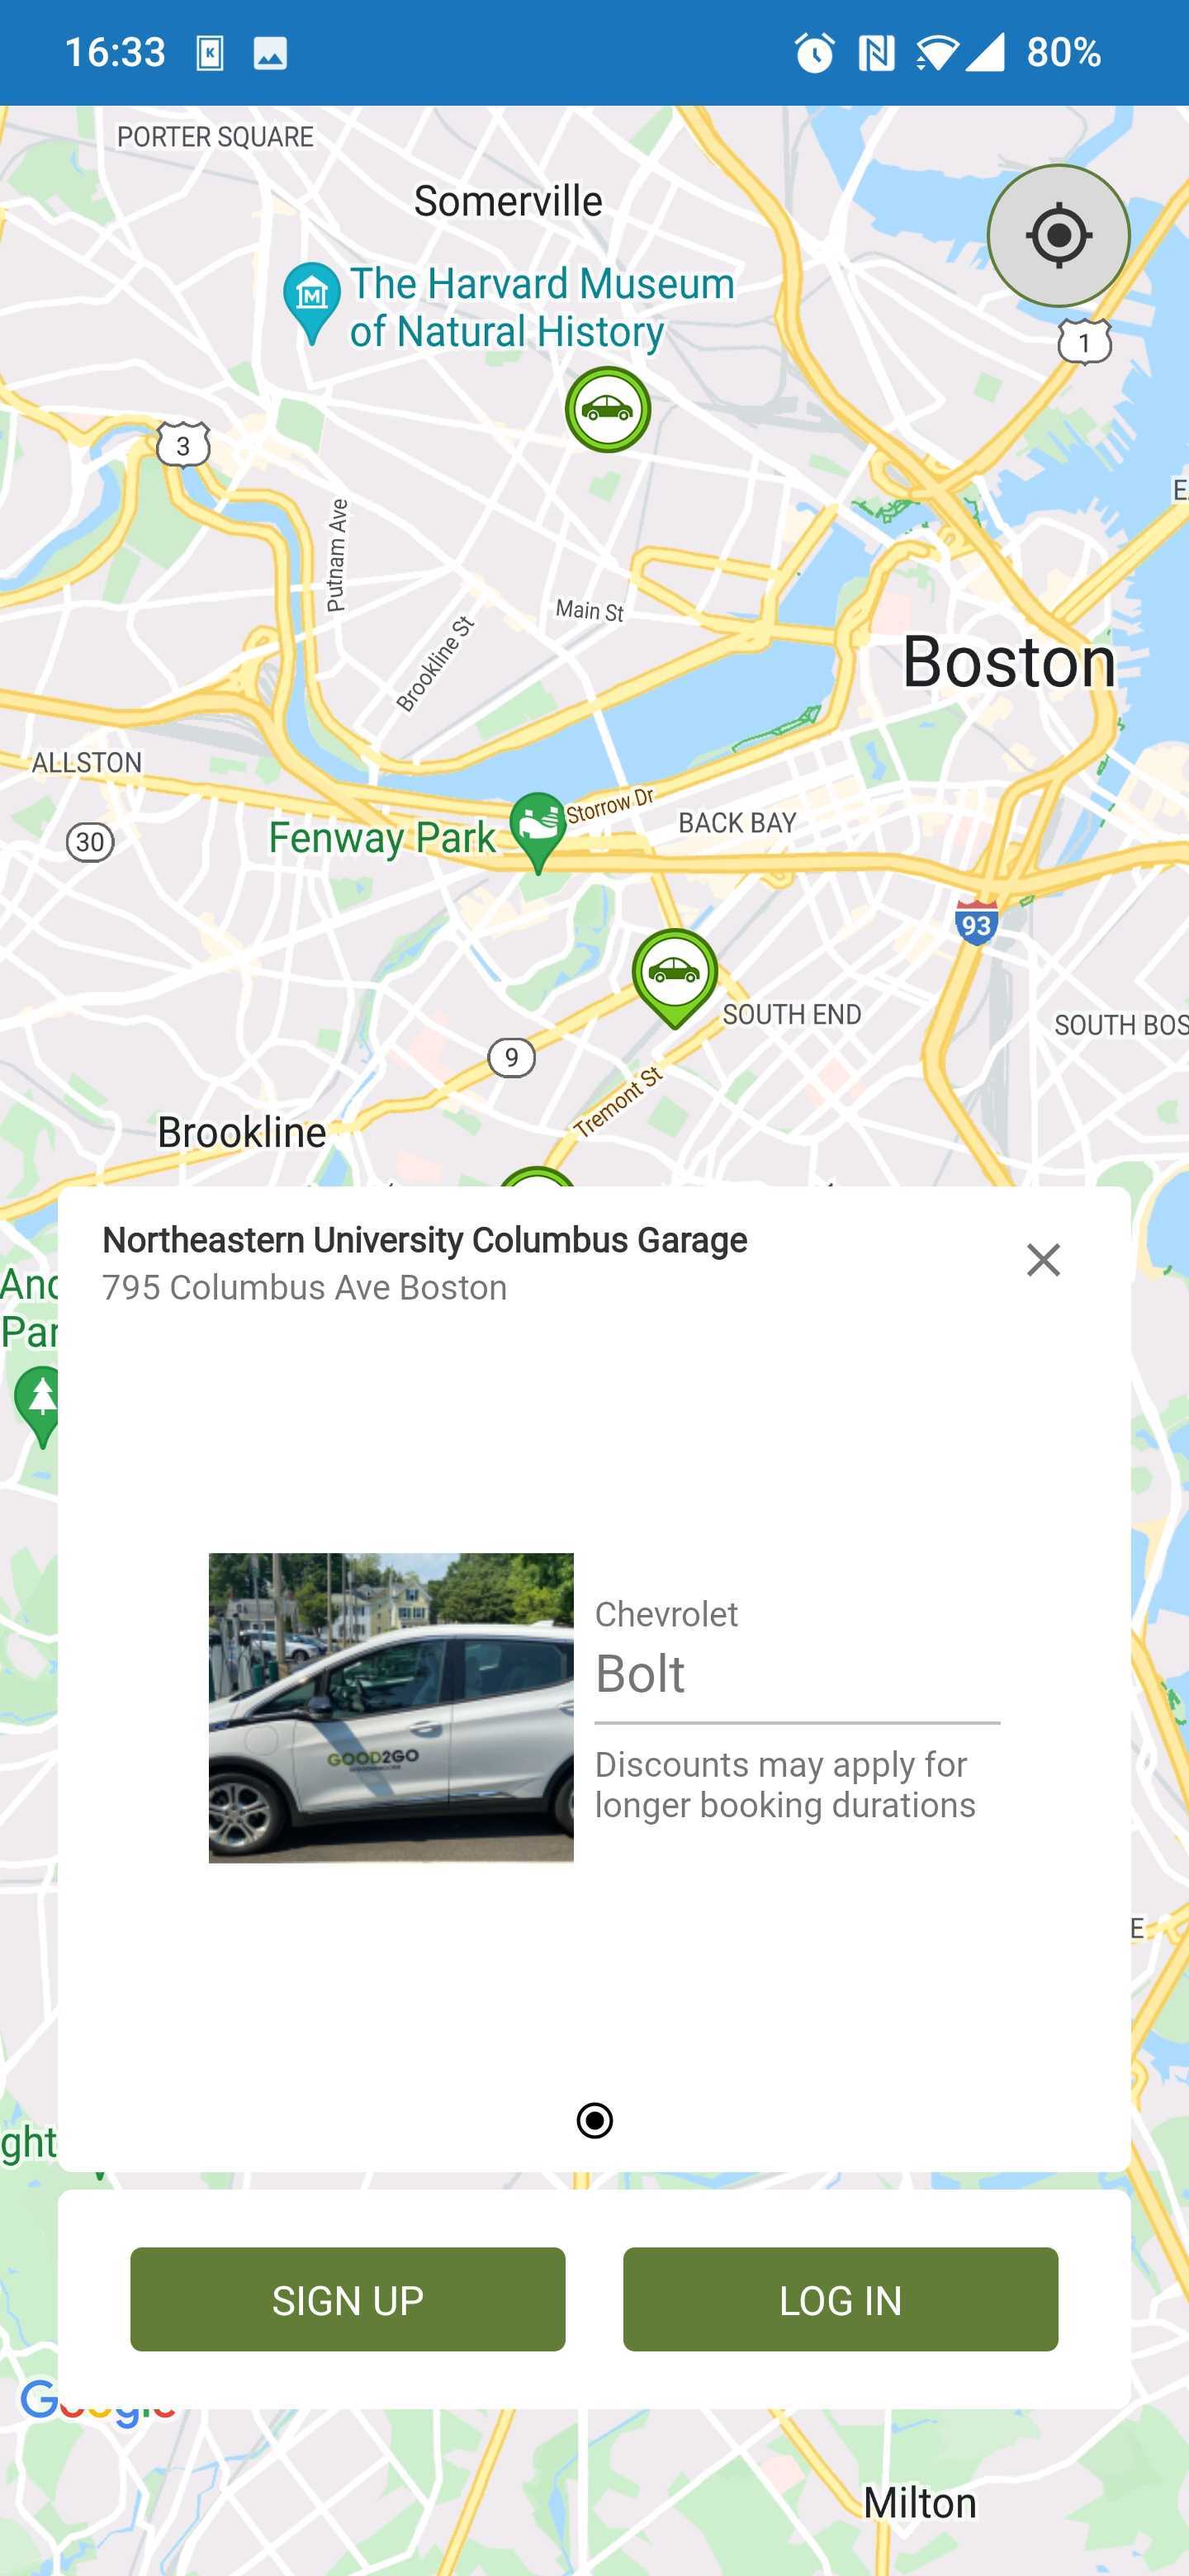Tap the Route 9 shield marker
Screen dimensions: 1189x2576
pyautogui.click(x=511, y=1057)
